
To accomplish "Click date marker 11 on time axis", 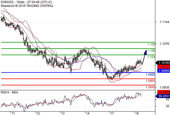I will point(13,113).
